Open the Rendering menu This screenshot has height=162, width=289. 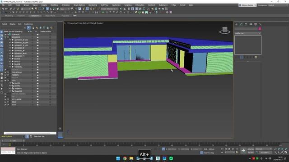tap(93, 5)
